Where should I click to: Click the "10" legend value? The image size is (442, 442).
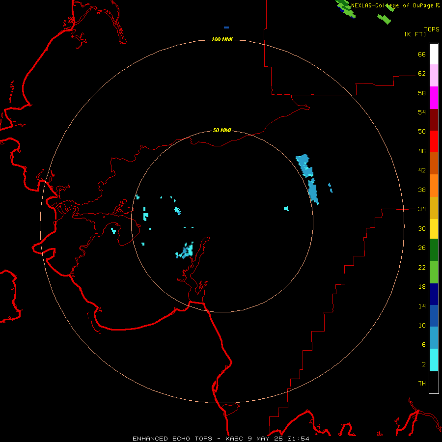coord(422,326)
